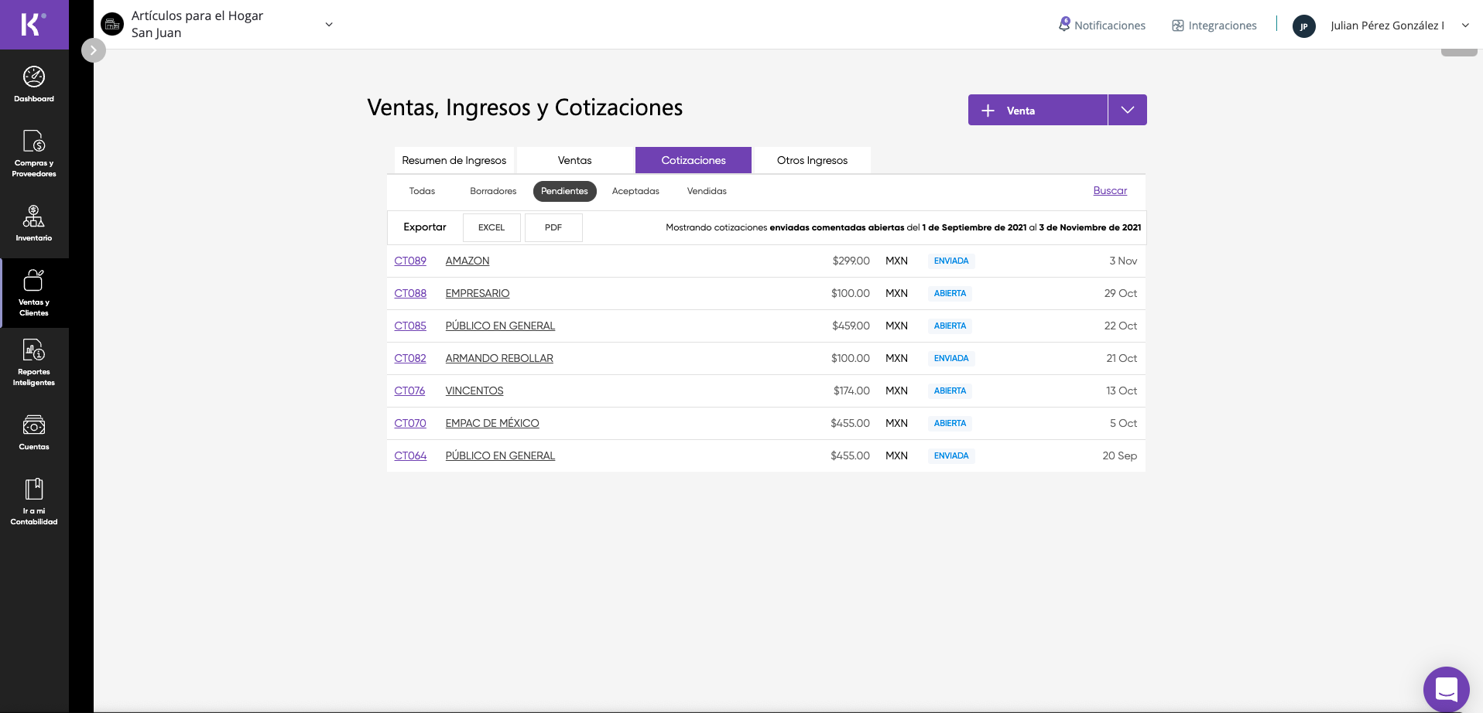Click the Buscar link

pos(1110,191)
